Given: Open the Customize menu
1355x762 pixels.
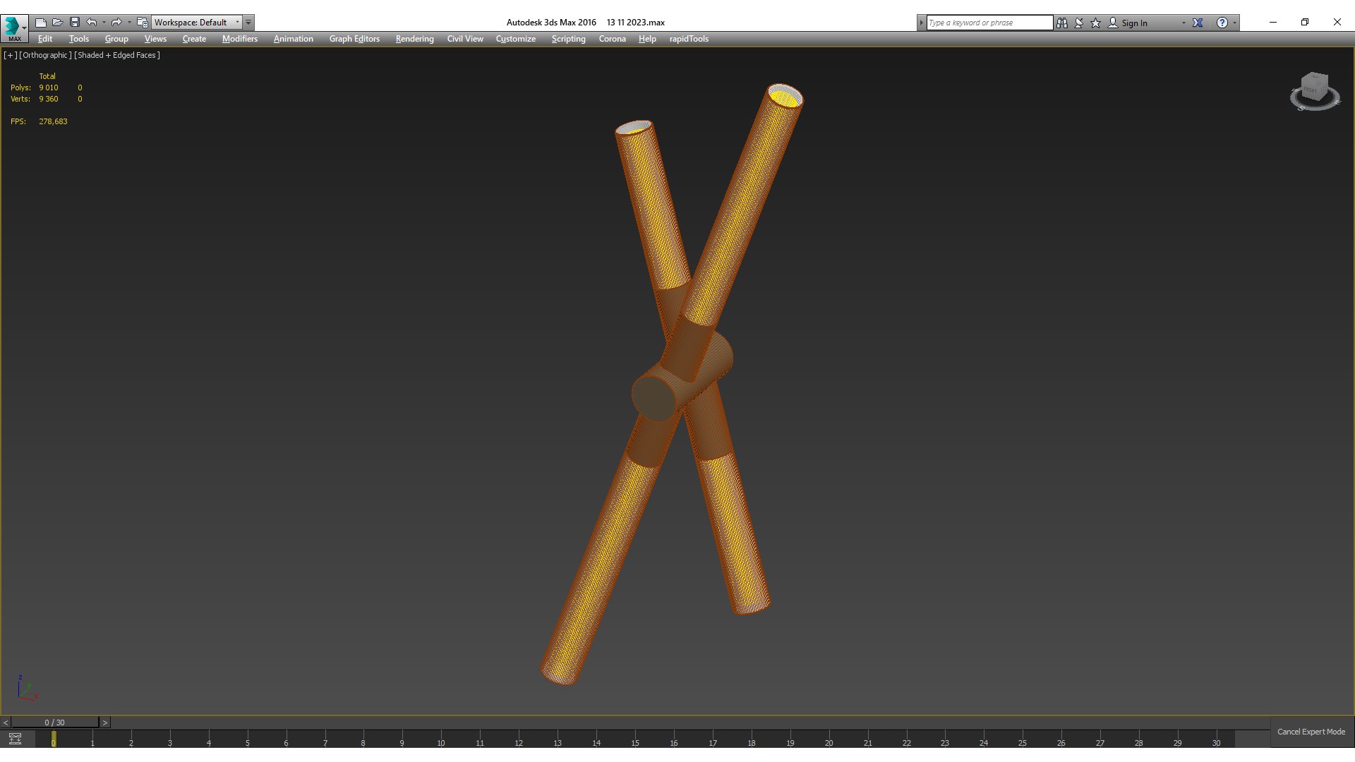Looking at the screenshot, I should [516, 39].
